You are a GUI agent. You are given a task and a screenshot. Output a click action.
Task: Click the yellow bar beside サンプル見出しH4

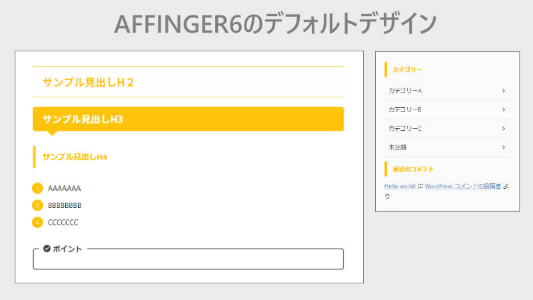tap(35, 157)
